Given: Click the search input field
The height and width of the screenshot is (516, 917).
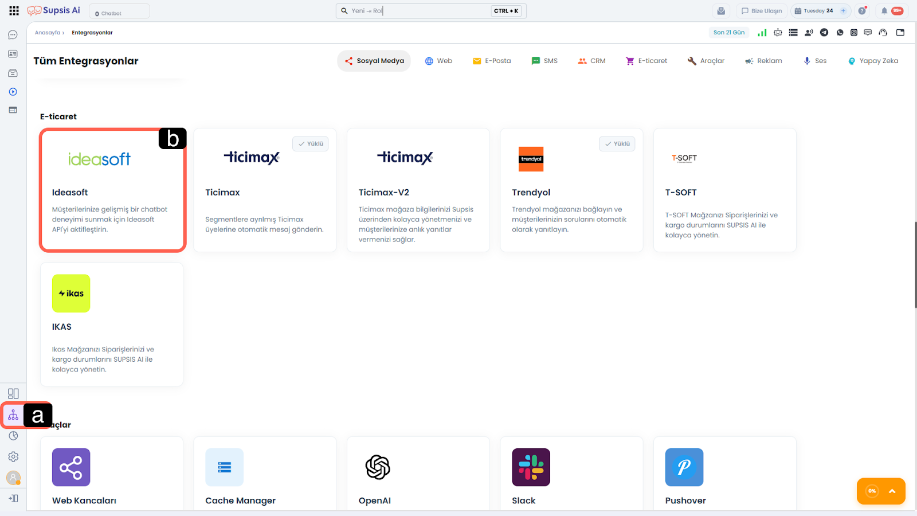Looking at the screenshot, I should point(418,11).
